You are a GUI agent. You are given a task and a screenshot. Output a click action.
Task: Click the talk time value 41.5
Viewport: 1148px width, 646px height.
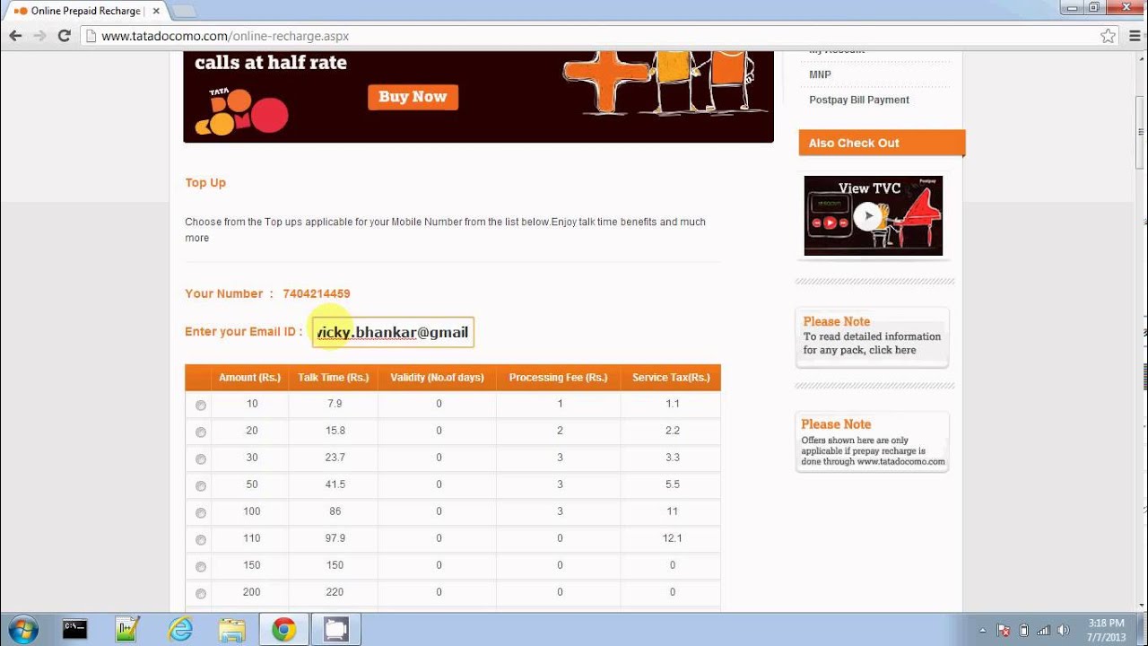[335, 484]
